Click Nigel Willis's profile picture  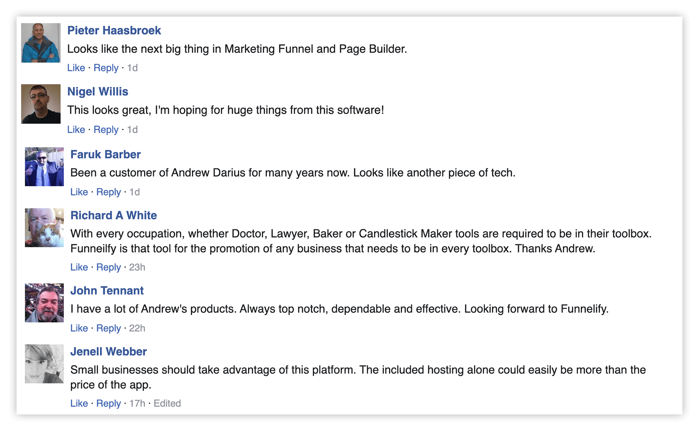[41, 104]
